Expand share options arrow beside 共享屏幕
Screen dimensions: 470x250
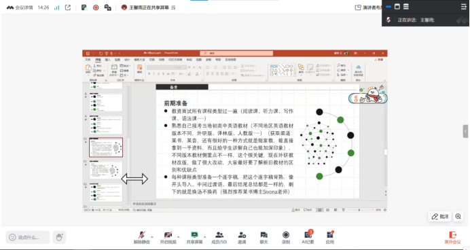coord(204,237)
